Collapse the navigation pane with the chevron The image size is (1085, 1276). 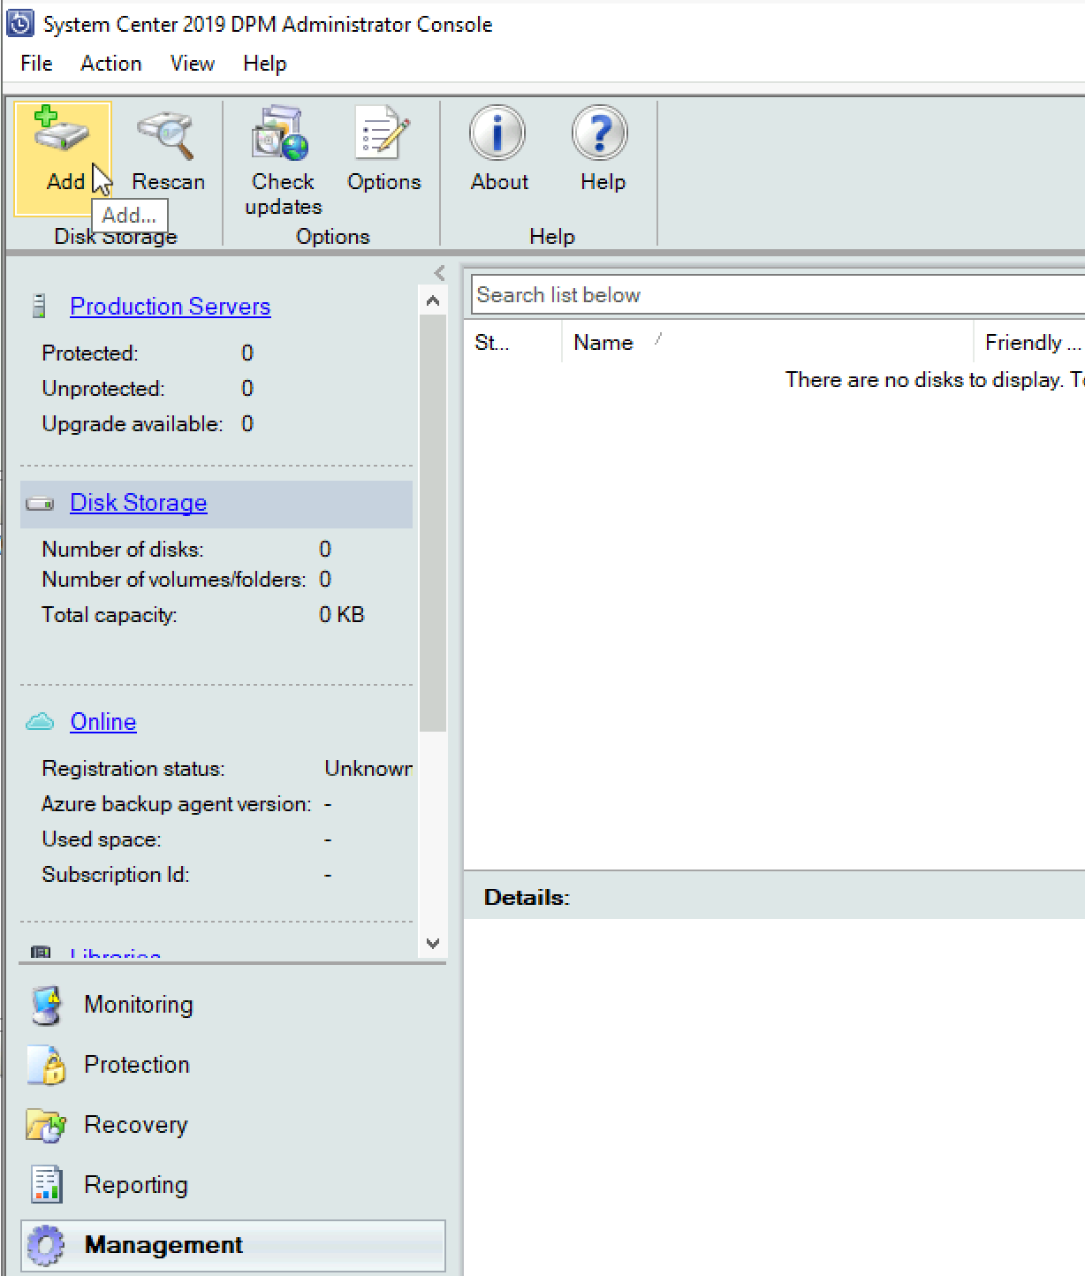click(x=439, y=273)
